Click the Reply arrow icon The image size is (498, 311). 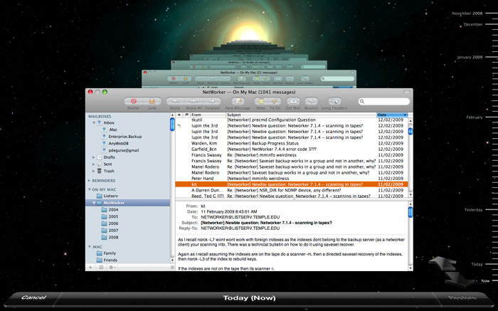click(175, 101)
